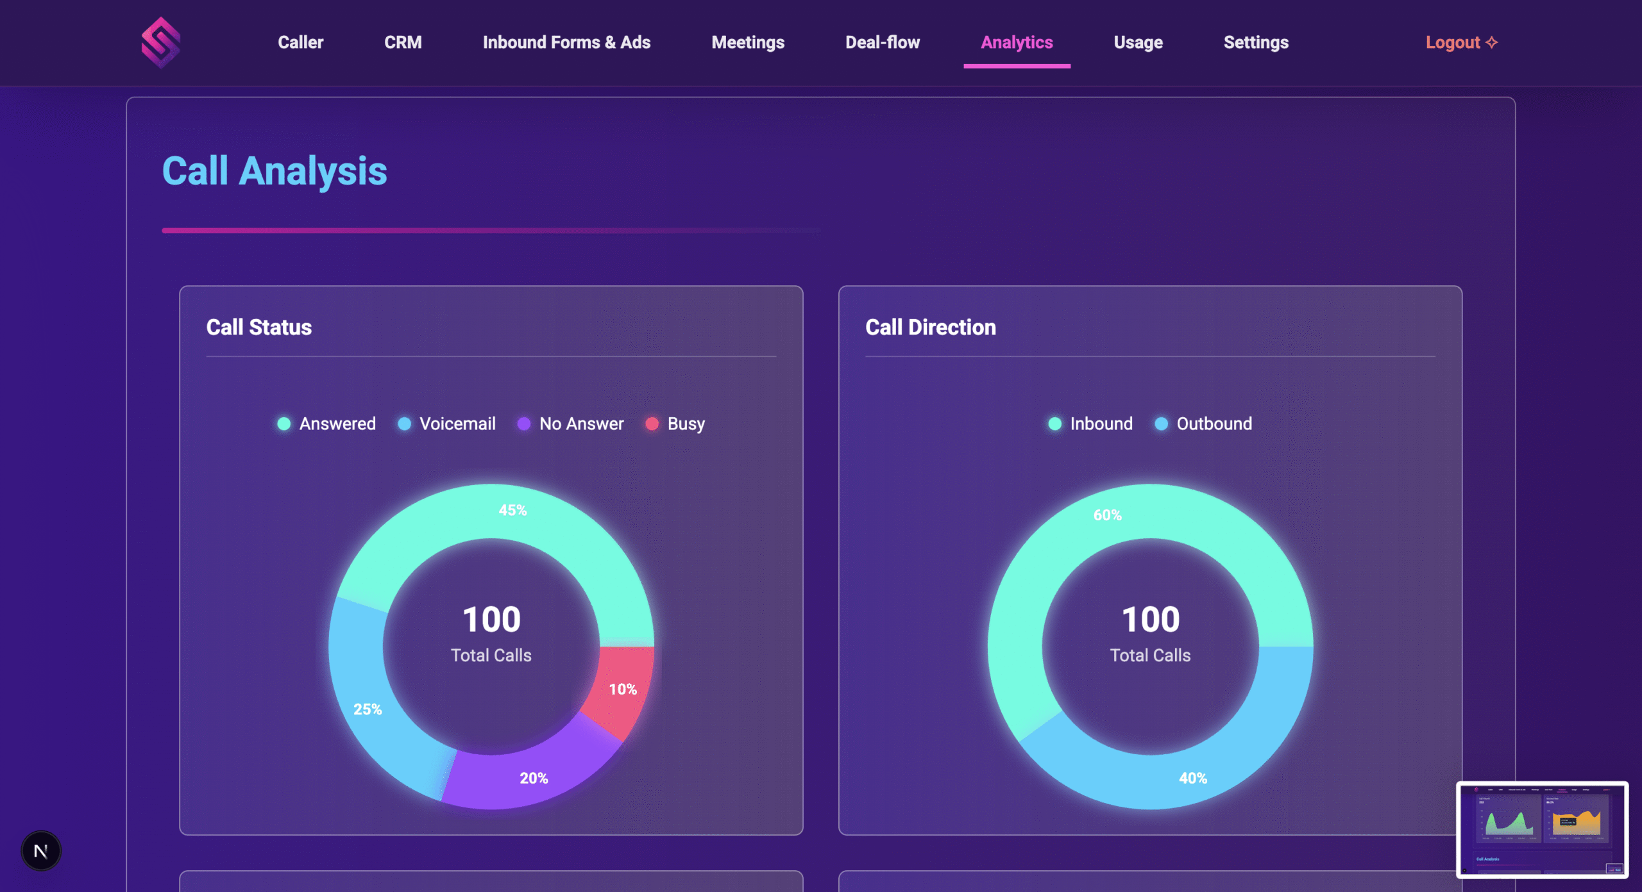
Task: Click the Logout link
Action: tap(1453, 42)
